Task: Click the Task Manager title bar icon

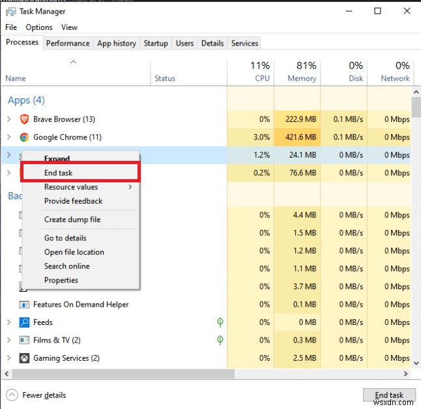Action: coord(10,11)
